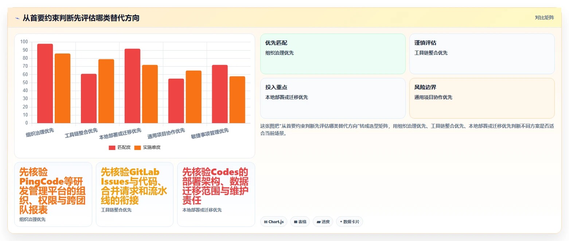
Task: Click orange 实施难度 bar for 通用项目协作优先
Action: click(x=194, y=97)
